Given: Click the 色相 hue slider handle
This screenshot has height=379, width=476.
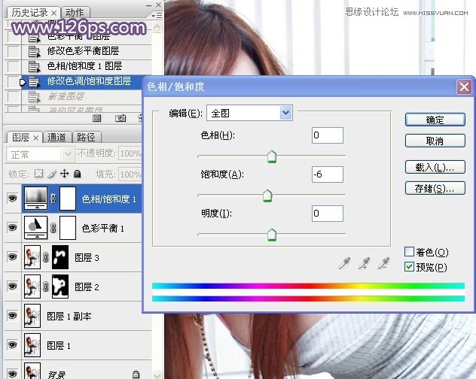Looking at the screenshot, I should coord(272,156).
